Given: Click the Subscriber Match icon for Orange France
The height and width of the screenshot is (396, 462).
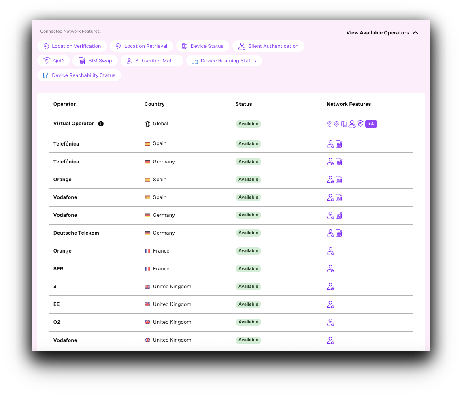Looking at the screenshot, I should (330, 250).
